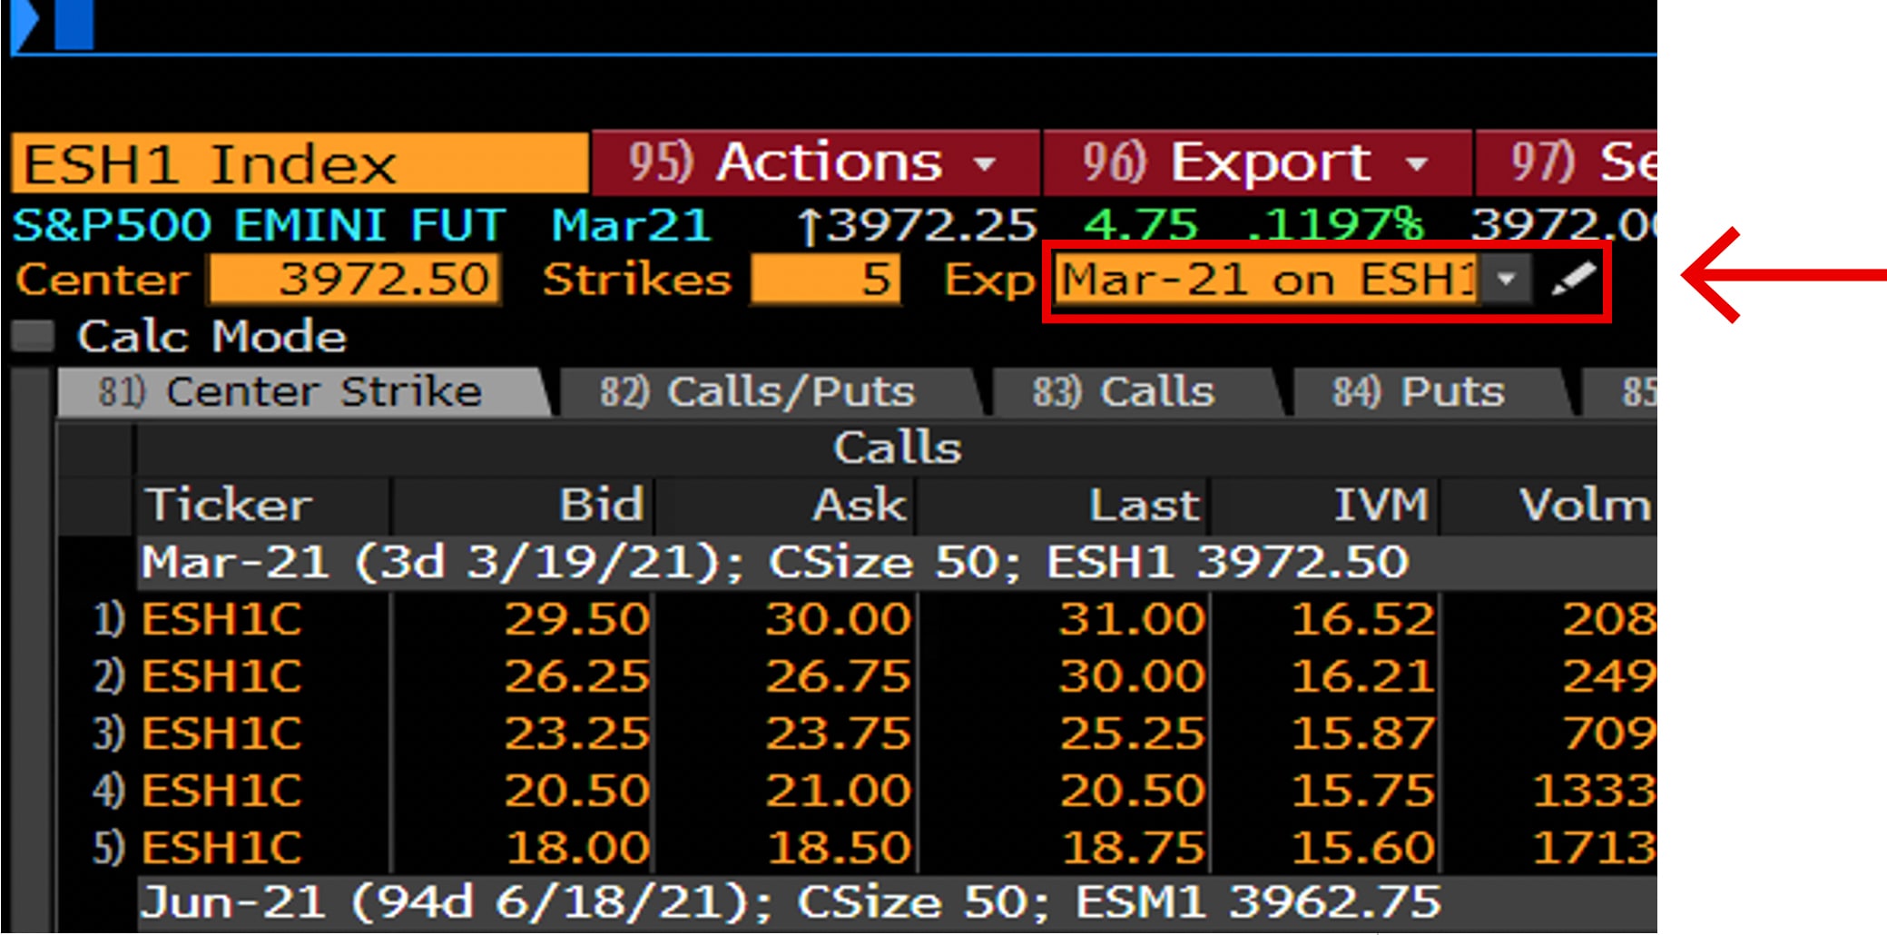The image size is (1887, 935).
Task: Click the Center price input field
Action: coord(355,279)
